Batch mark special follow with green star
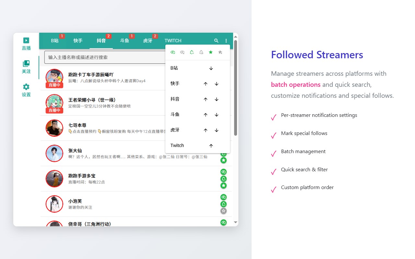 pyautogui.click(x=211, y=52)
